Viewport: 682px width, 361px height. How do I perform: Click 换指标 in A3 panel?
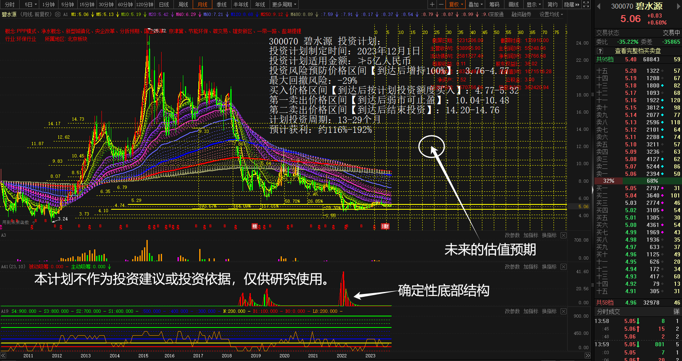pos(549,235)
